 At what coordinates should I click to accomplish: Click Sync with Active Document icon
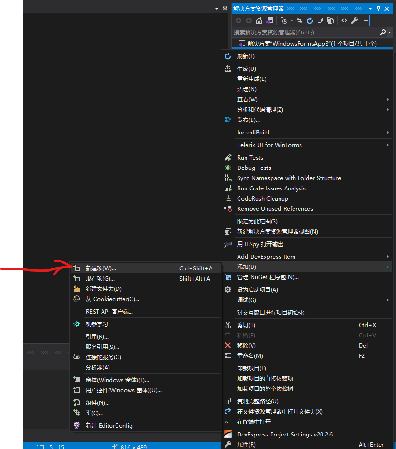[x=300, y=20]
